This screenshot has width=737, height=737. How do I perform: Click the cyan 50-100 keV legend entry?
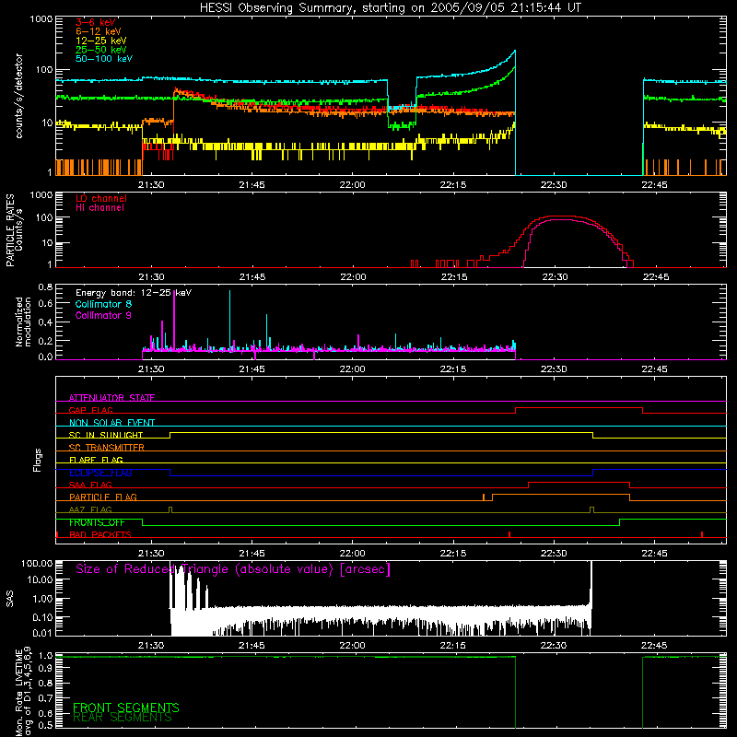click(x=104, y=59)
